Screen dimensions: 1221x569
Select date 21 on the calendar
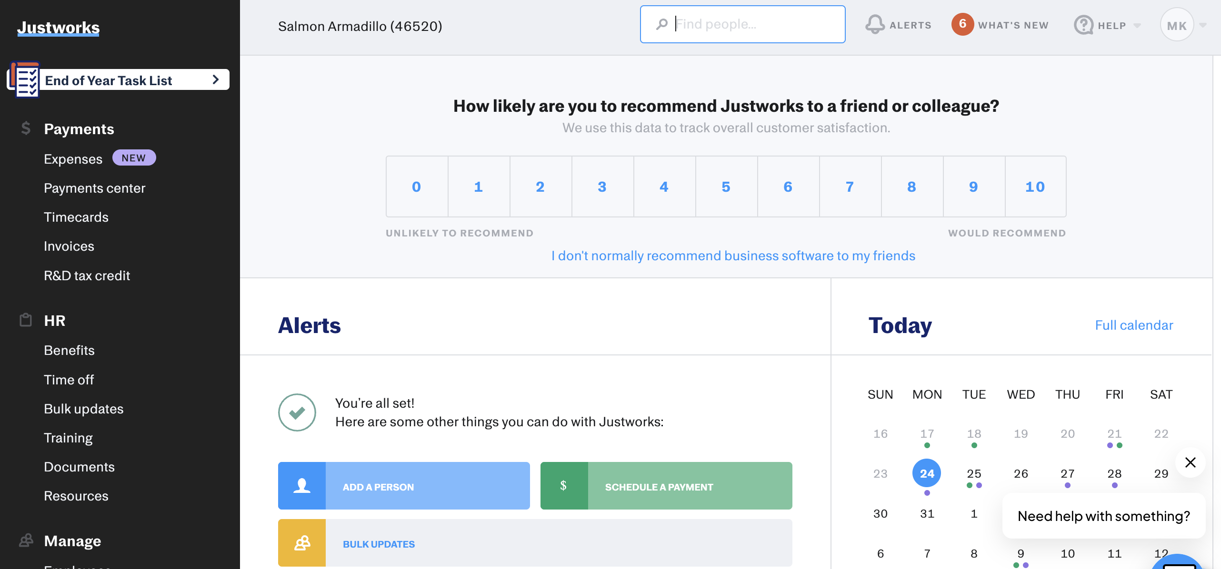[1114, 434]
